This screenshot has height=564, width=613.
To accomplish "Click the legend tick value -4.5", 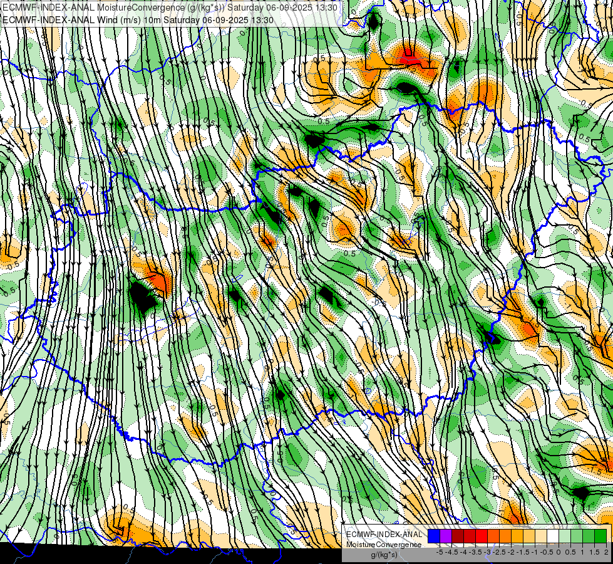I will 451,552.
